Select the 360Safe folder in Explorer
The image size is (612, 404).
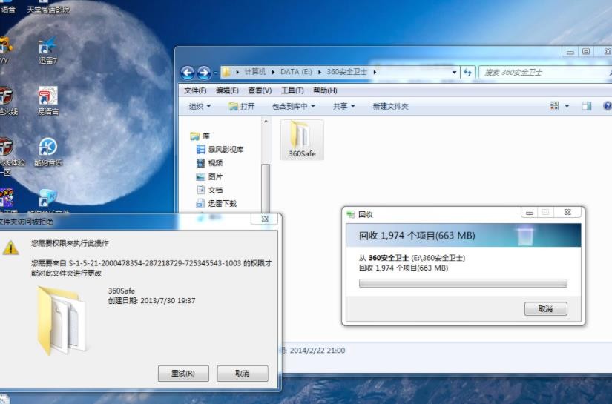(x=302, y=139)
